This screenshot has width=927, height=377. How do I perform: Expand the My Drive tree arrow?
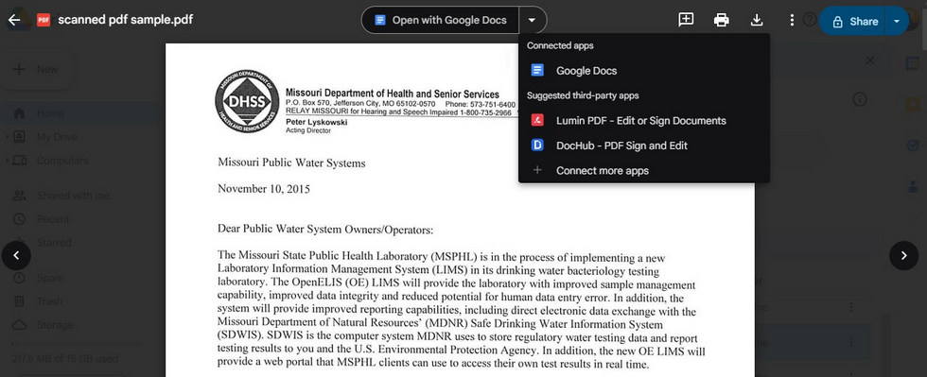point(7,136)
